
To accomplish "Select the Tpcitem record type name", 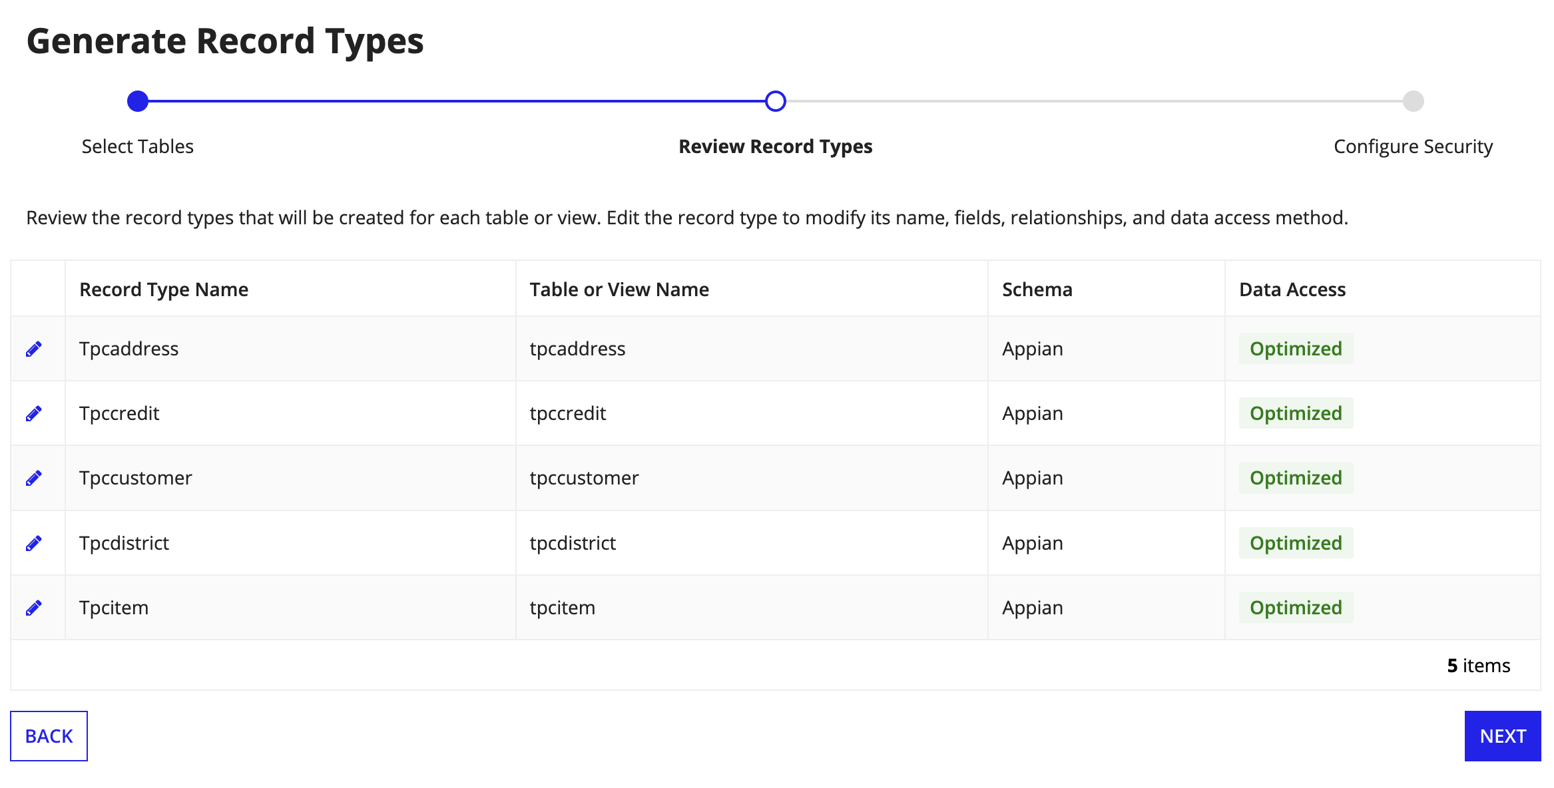I will [x=114, y=608].
